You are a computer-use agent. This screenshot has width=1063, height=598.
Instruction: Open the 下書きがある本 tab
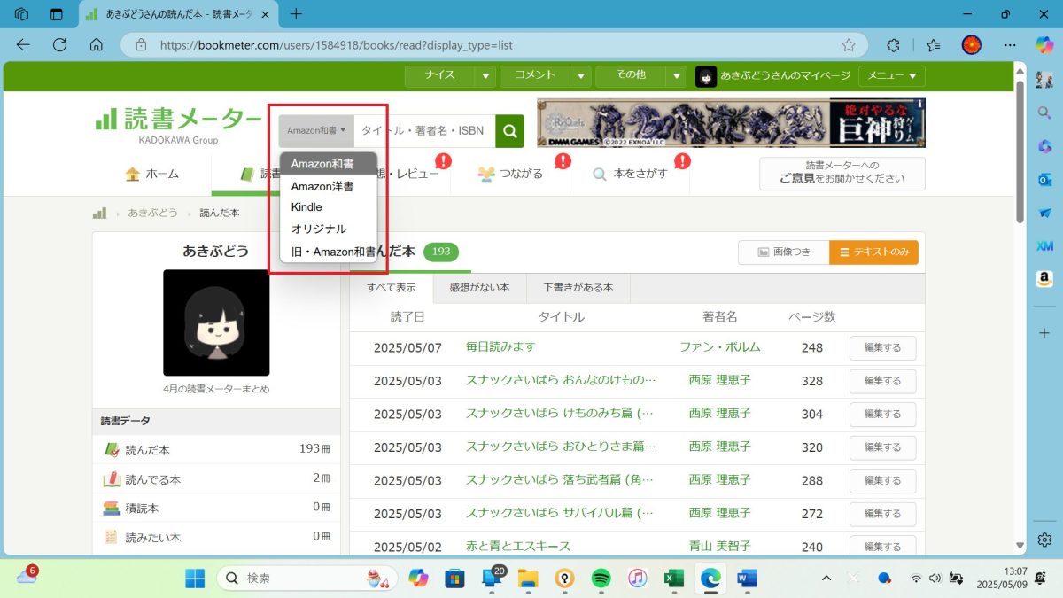click(578, 288)
